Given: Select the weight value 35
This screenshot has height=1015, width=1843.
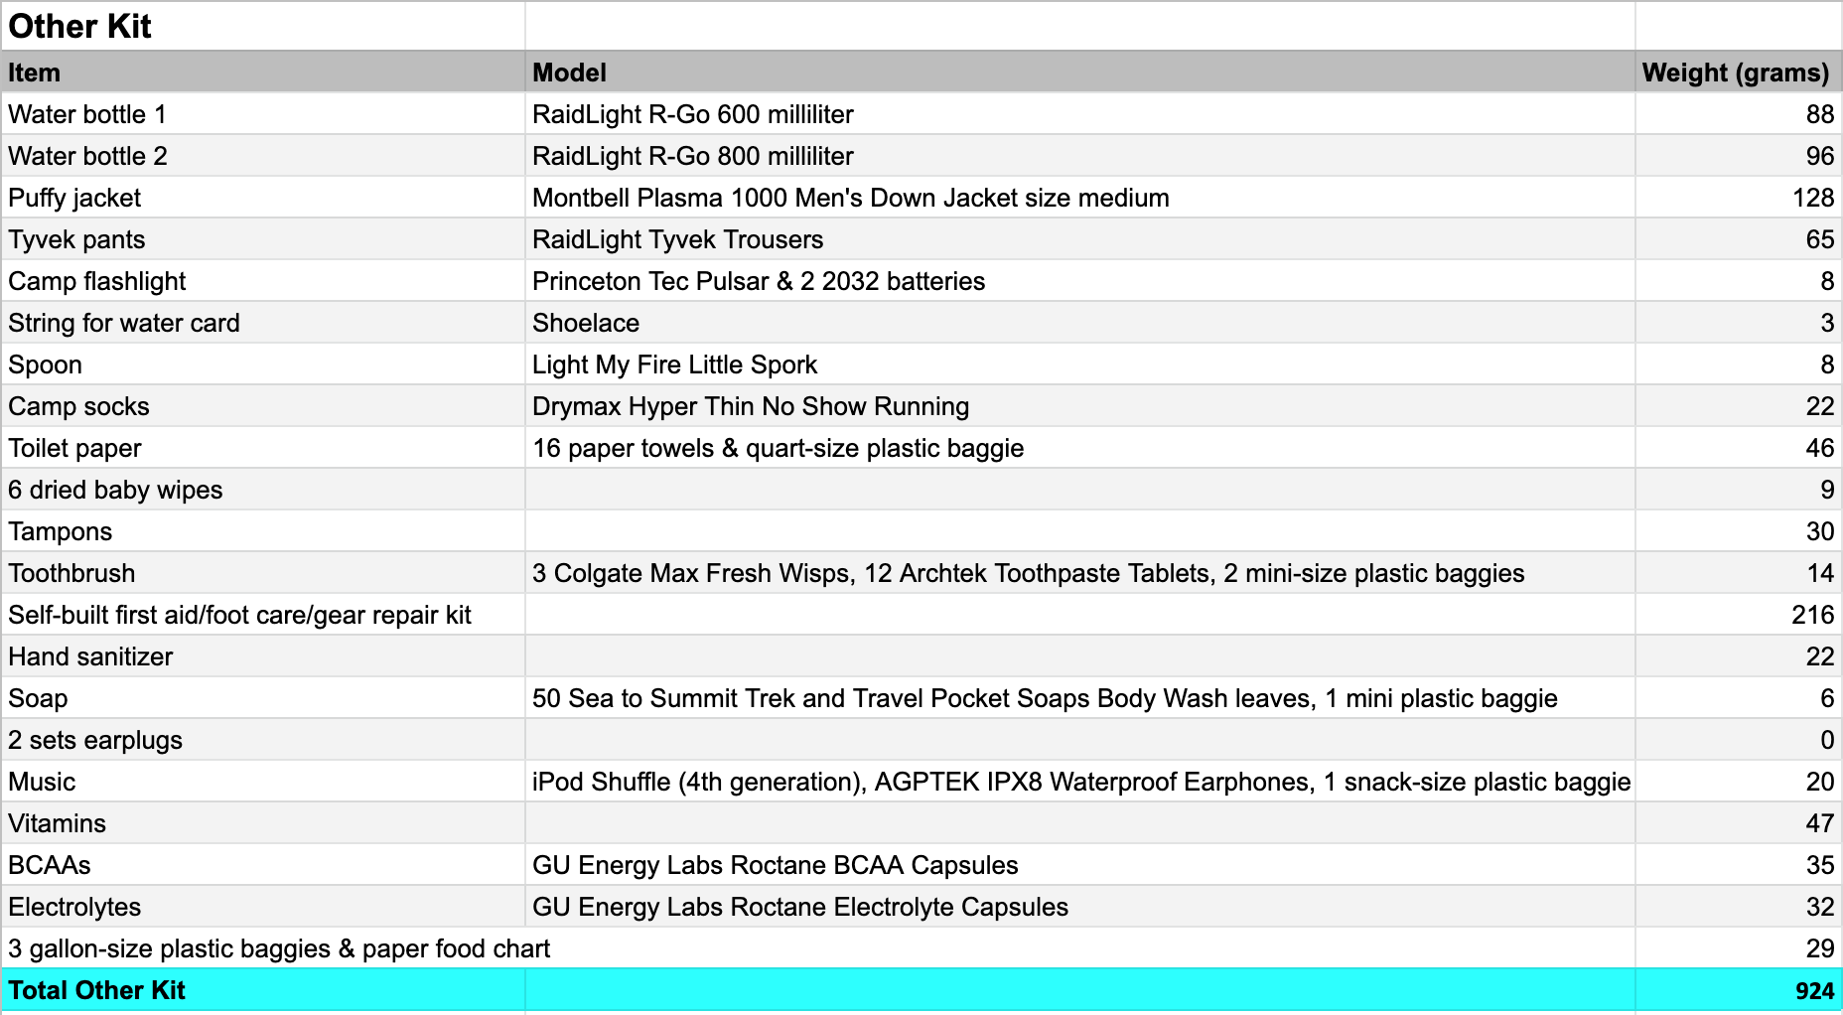Looking at the screenshot, I should point(1738,865).
